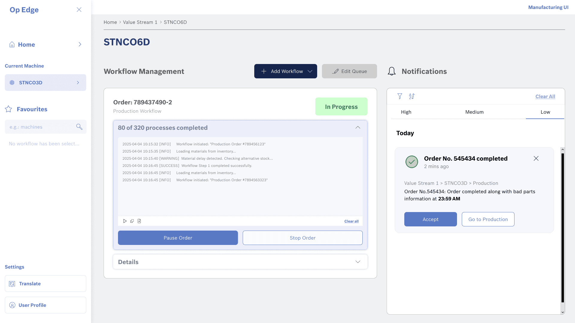Viewport: 575px width, 323px height.
Task: Expand the STNCO3D current machine item
Action: click(x=78, y=83)
